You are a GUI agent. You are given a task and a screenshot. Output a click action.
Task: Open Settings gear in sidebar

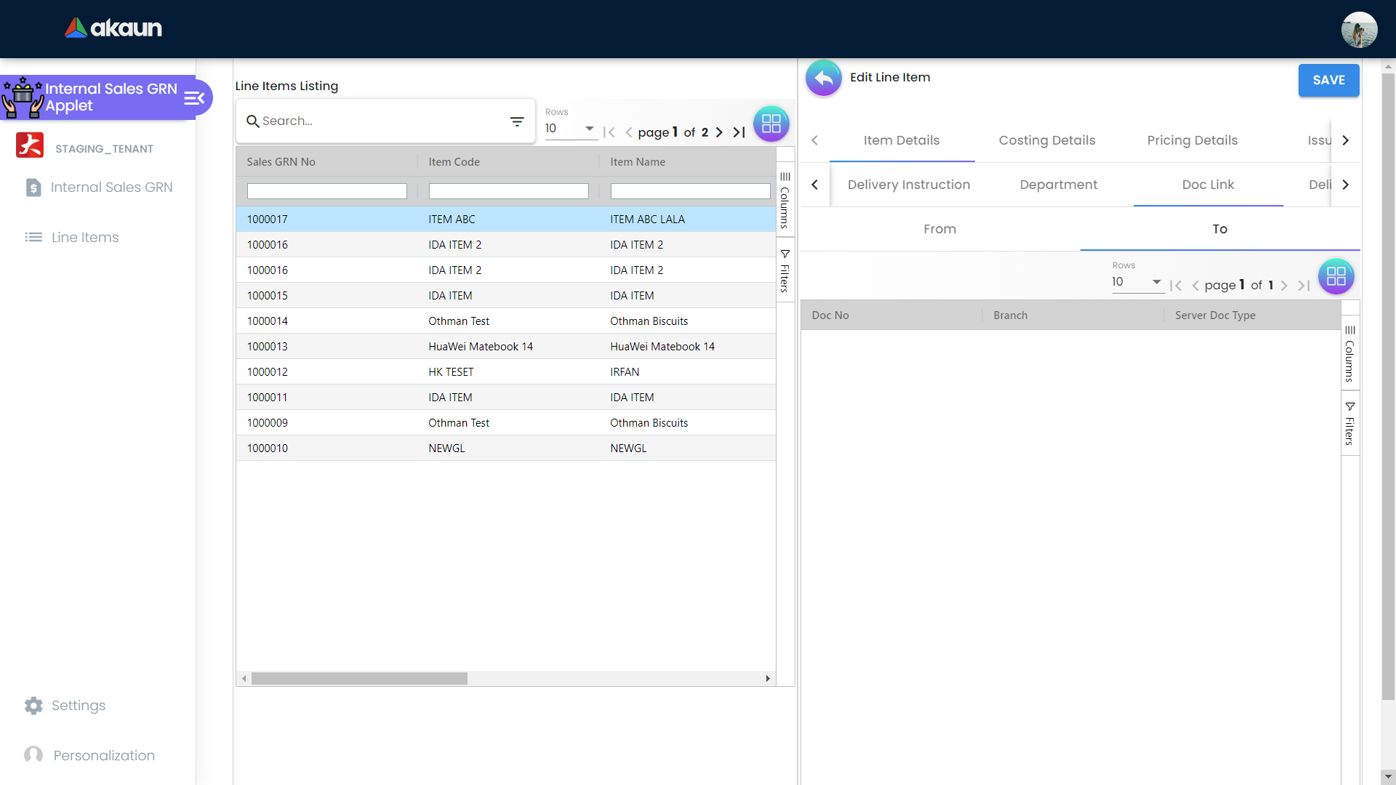pos(33,706)
